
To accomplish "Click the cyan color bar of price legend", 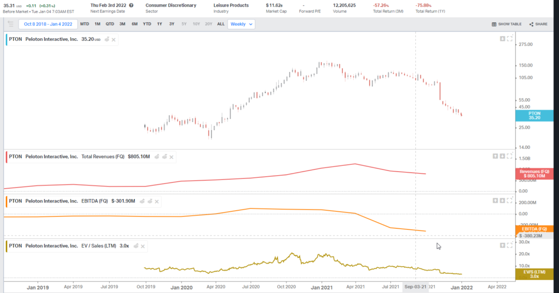I will (7, 39).
